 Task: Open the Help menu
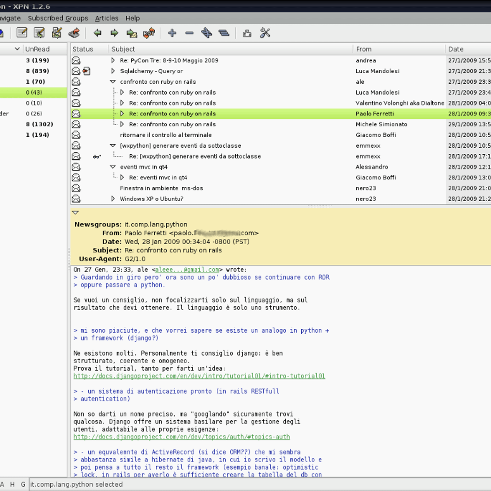tap(133, 18)
